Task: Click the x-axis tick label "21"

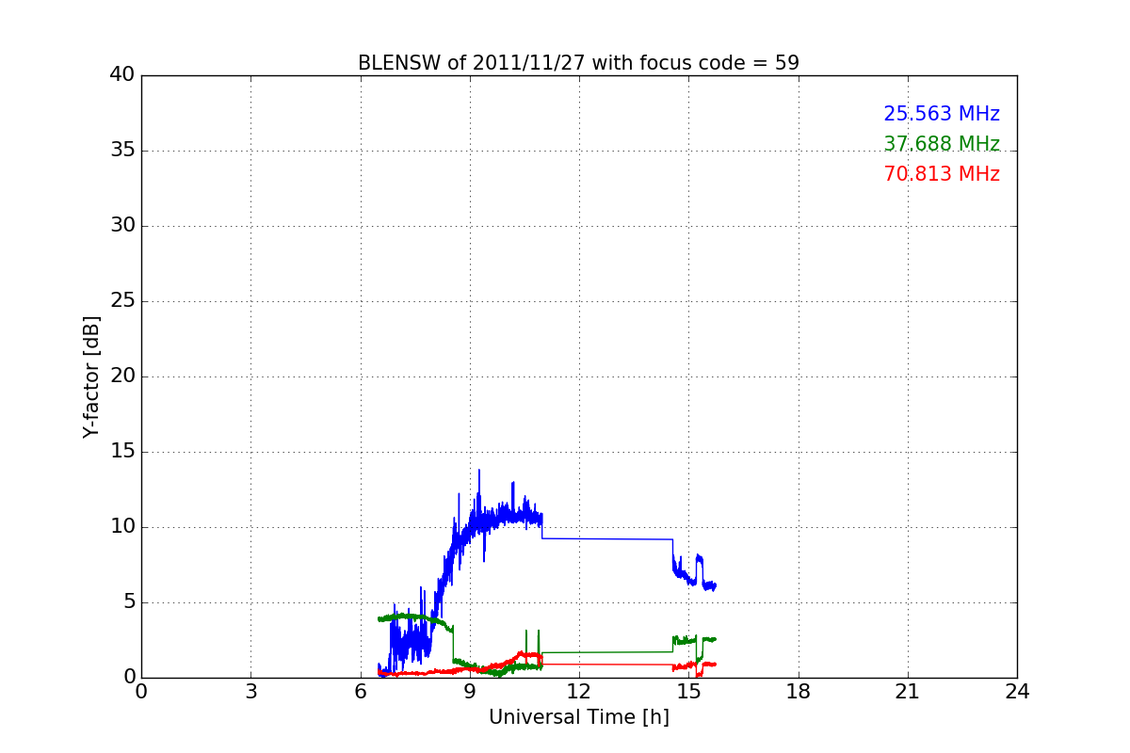Action: (x=908, y=692)
